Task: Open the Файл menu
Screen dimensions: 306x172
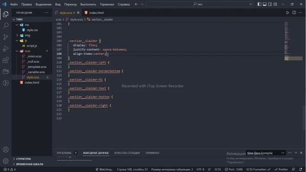Action: (14, 4)
